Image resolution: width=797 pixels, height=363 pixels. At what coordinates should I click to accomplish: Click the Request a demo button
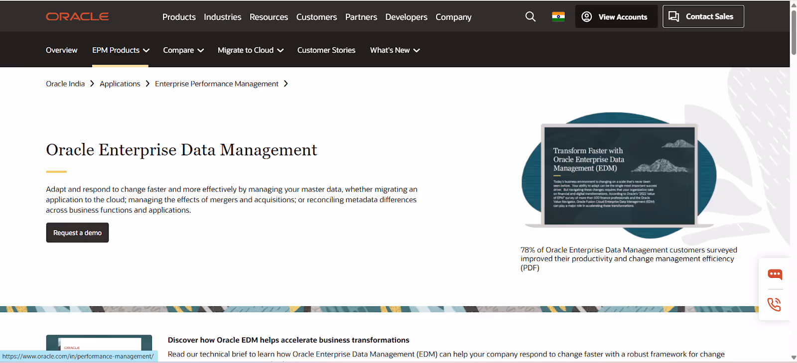coord(77,233)
